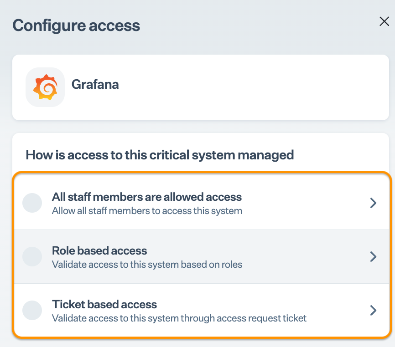Click the Grafana system name label
This screenshot has height=347, width=395.
(95, 85)
